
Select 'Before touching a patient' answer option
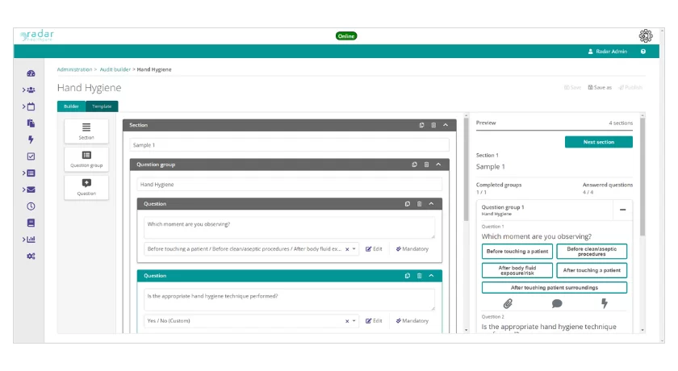(x=517, y=252)
